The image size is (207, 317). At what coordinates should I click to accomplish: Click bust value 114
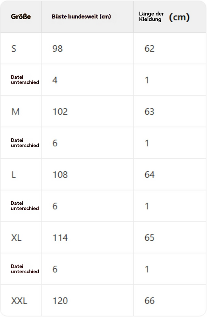(60, 238)
